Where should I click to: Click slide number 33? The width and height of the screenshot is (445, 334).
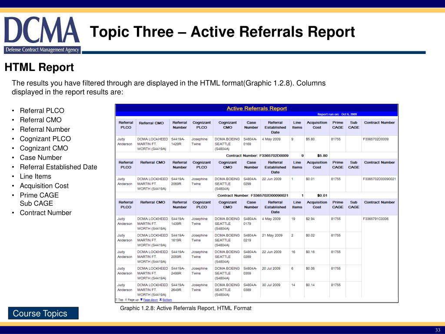pyautogui.click(x=438, y=330)
